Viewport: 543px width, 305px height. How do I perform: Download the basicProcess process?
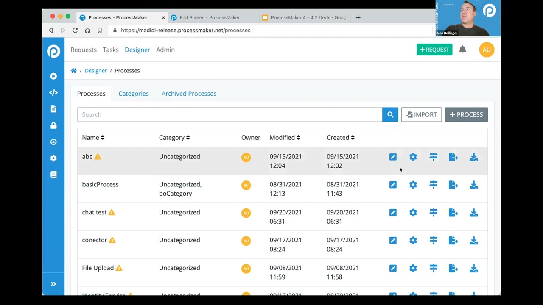point(473,185)
